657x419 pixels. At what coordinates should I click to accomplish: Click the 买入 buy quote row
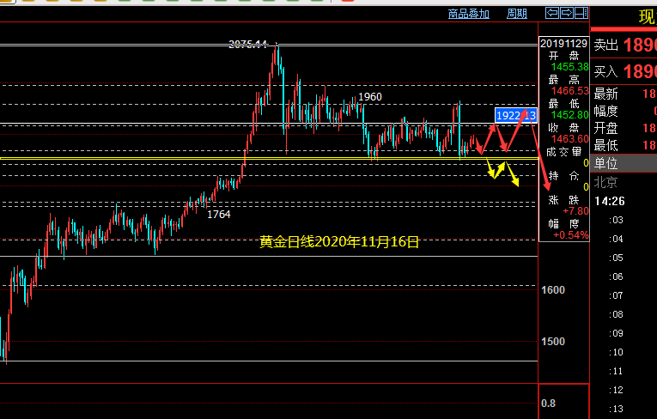pos(624,71)
